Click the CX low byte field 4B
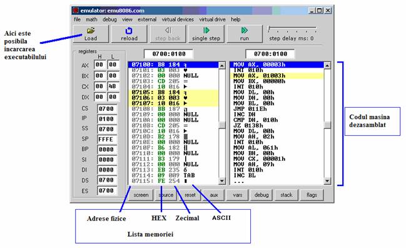This screenshot has width=406, height=248. coord(113,86)
